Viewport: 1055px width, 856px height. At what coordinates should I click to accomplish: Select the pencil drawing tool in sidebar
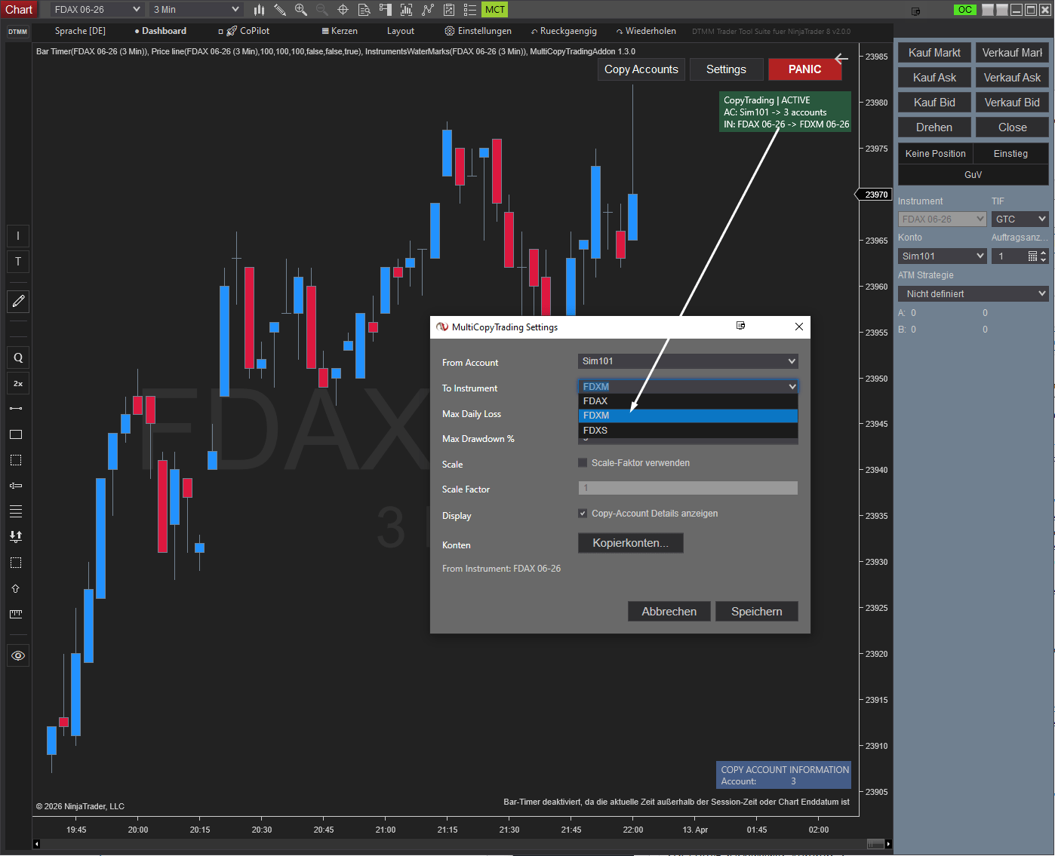[18, 301]
